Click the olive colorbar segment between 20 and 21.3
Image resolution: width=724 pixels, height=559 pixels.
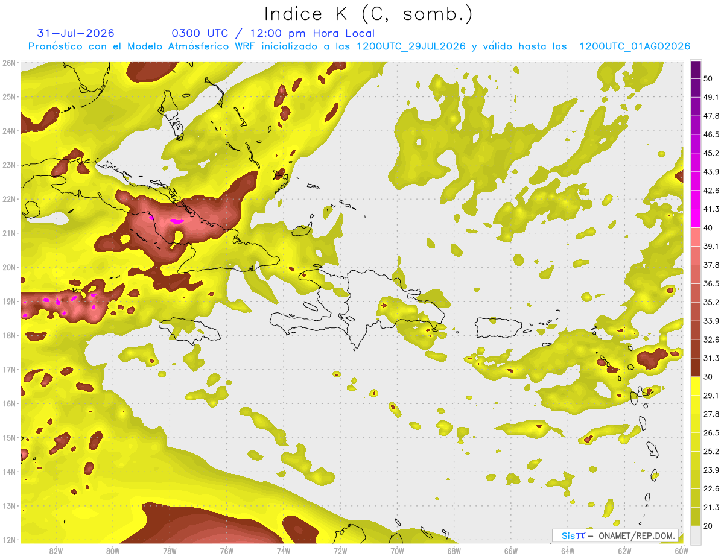[x=696, y=517]
